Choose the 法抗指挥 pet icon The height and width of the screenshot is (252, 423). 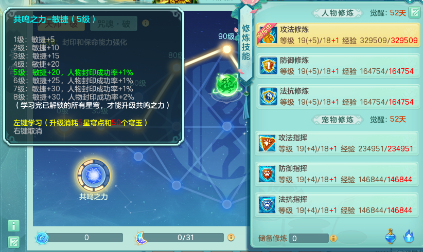[267, 205]
